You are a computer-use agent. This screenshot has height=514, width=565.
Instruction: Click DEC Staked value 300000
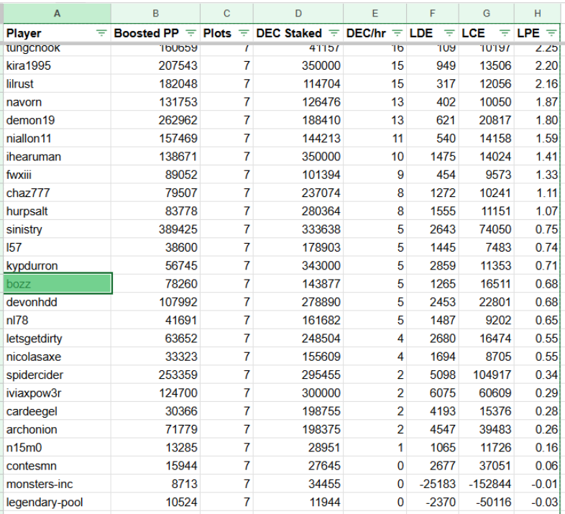321,393
